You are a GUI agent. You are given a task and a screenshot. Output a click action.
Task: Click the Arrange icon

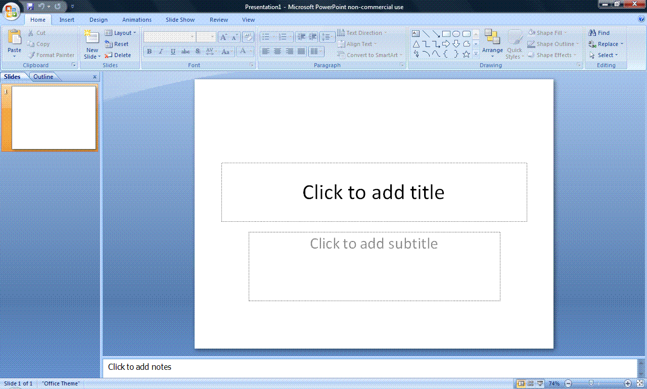coord(492,37)
